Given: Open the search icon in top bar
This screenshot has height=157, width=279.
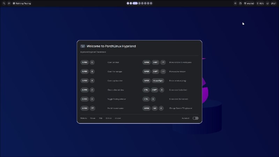Looking at the screenshot, I should [4, 3].
